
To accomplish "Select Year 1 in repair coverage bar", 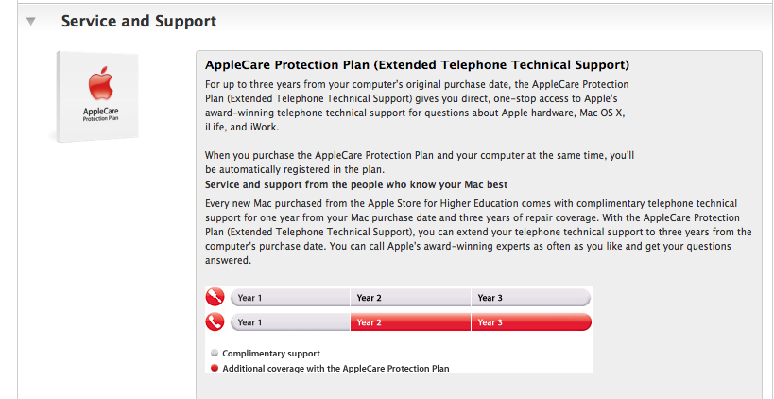I will [x=290, y=298].
